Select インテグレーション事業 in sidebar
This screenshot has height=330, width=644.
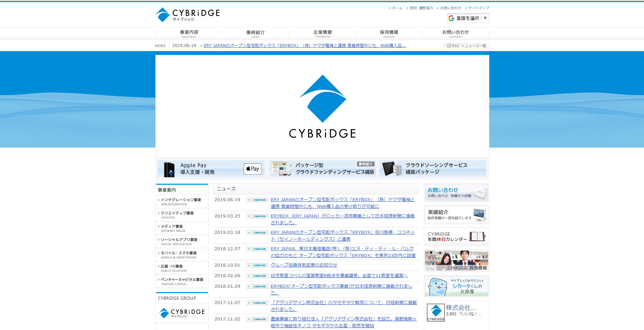pyautogui.click(x=182, y=201)
